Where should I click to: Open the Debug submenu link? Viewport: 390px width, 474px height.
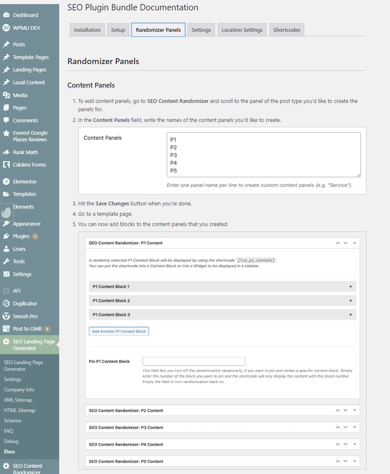[11, 441]
